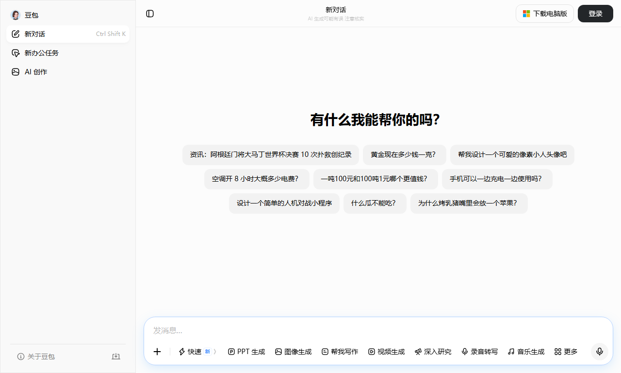Click the 豆包 avatar icon
This screenshot has width=621, height=373.
pyautogui.click(x=16, y=15)
